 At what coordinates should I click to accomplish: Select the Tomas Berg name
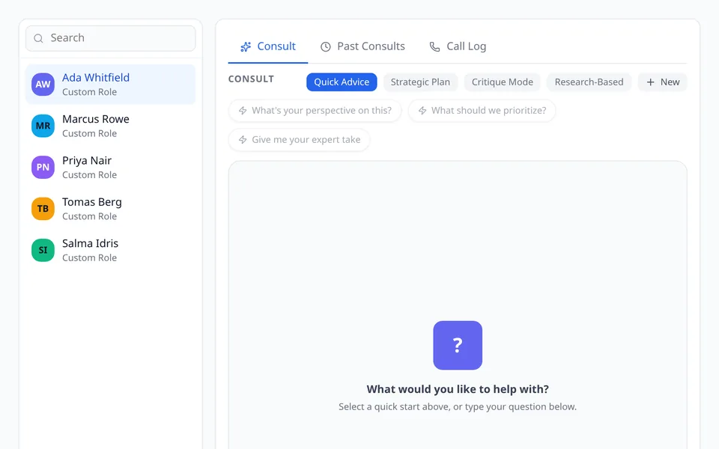pyautogui.click(x=92, y=202)
